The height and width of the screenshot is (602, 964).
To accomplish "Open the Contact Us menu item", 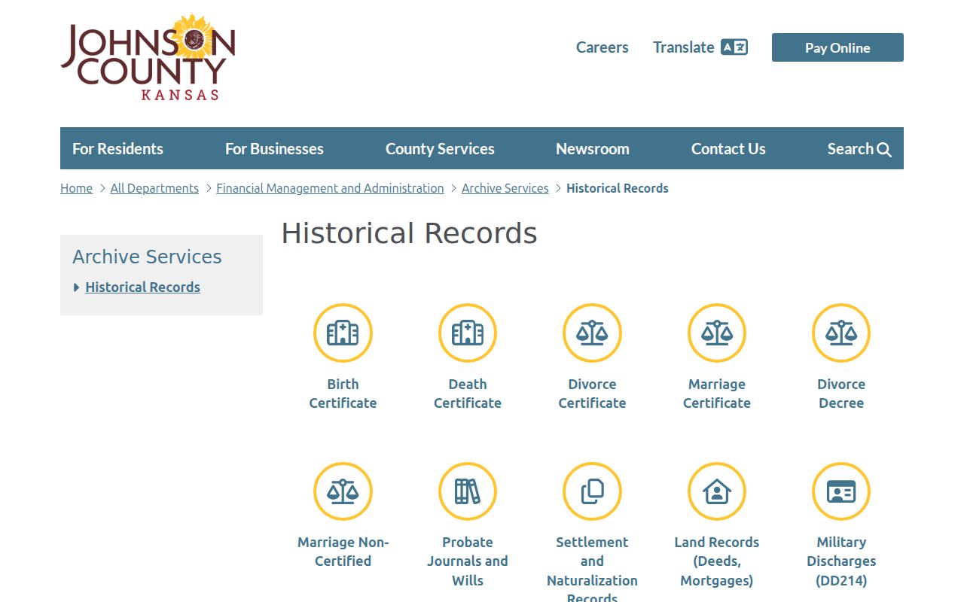I will (728, 149).
